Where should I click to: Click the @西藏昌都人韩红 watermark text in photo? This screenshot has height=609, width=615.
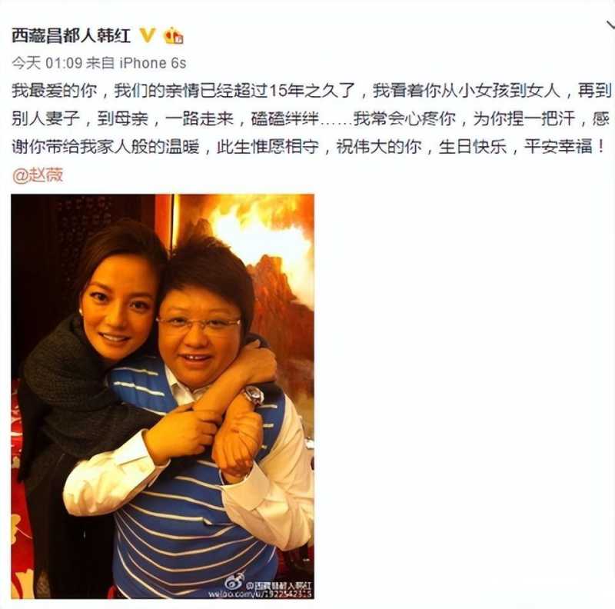(x=278, y=584)
